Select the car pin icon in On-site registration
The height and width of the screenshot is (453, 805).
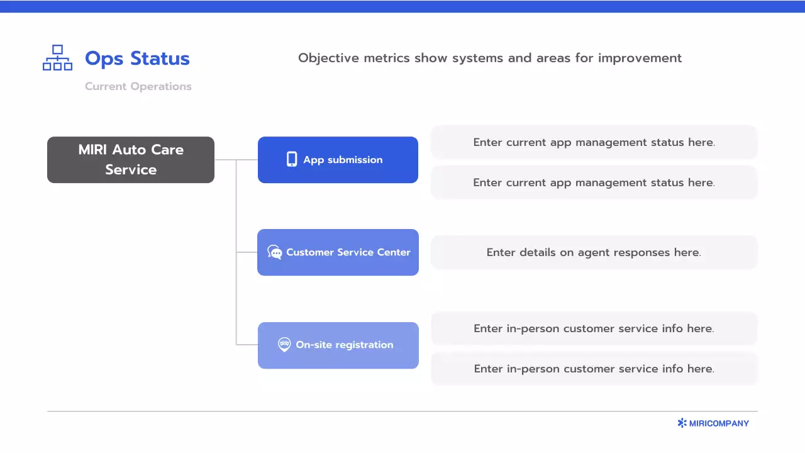pyautogui.click(x=284, y=345)
